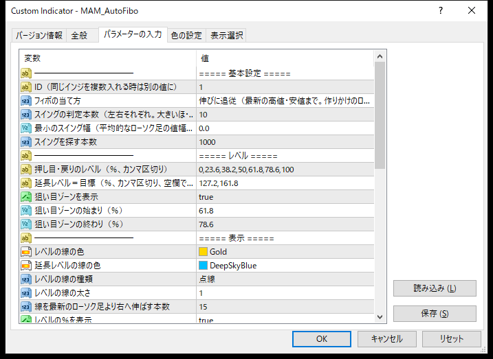Click the string icon of the 表示 separator row

pyautogui.click(x=26, y=238)
